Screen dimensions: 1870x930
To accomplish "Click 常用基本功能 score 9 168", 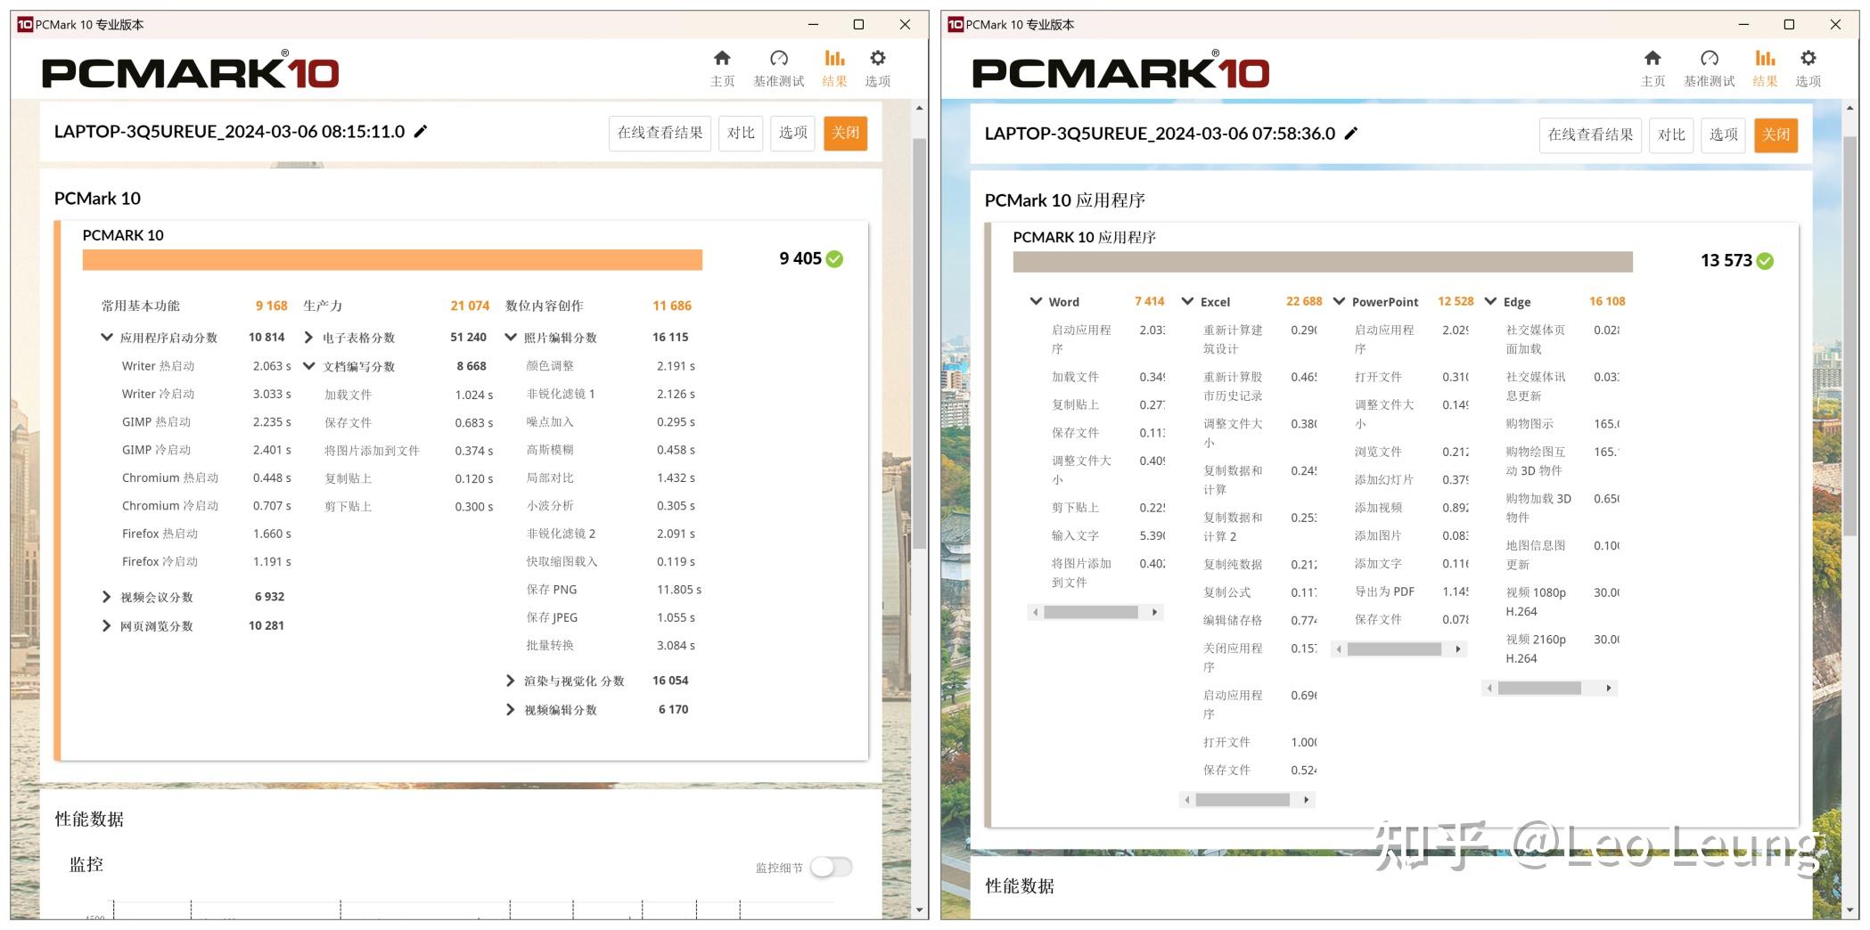I will point(272,306).
